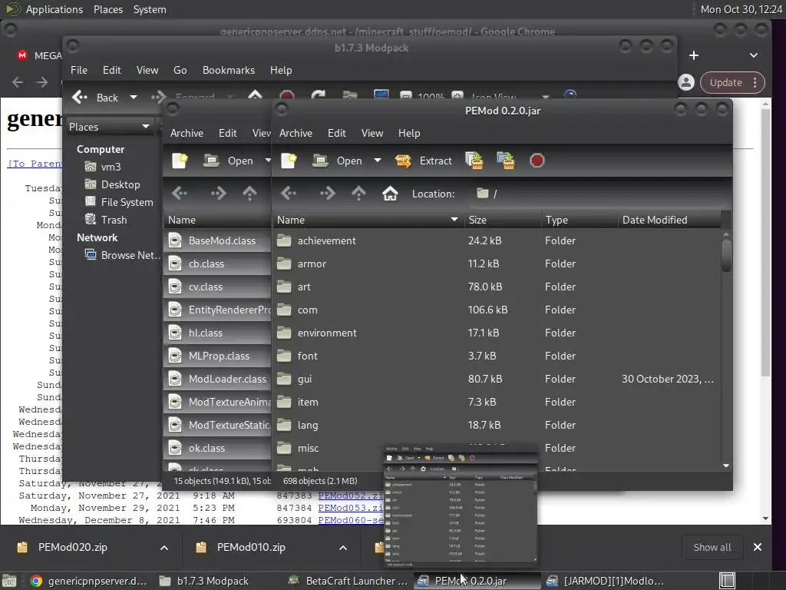Image resolution: width=786 pixels, height=590 pixels.
Task: Click New archive icon in back archive window
Action: click(180, 161)
